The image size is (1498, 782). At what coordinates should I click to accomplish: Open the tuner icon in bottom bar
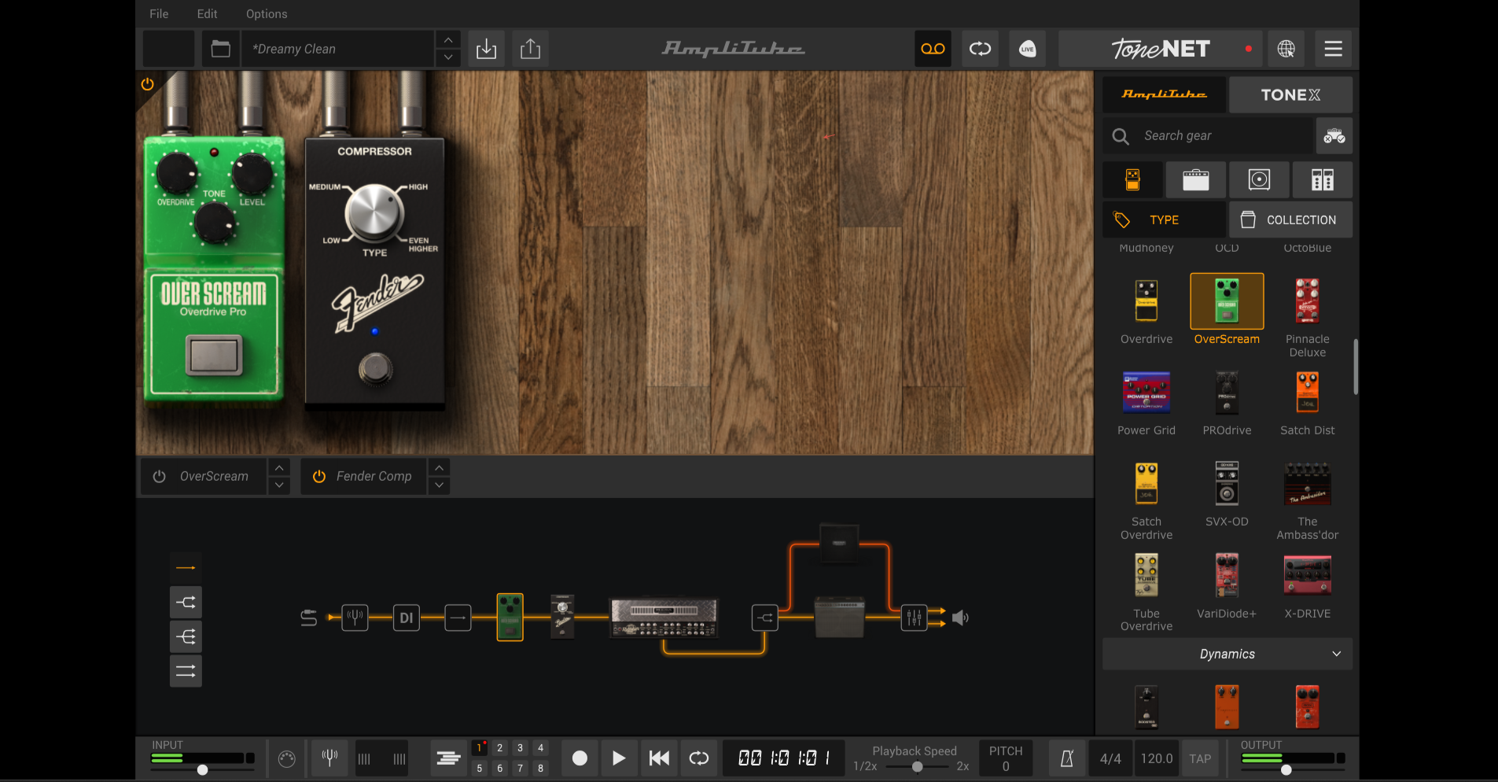[330, 758]
